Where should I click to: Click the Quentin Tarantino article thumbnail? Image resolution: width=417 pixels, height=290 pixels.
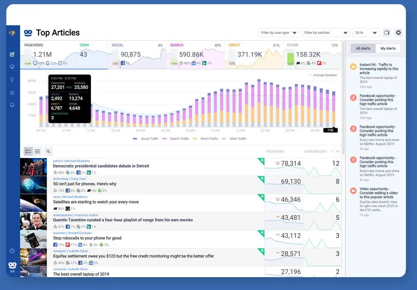tap(33, 221)
